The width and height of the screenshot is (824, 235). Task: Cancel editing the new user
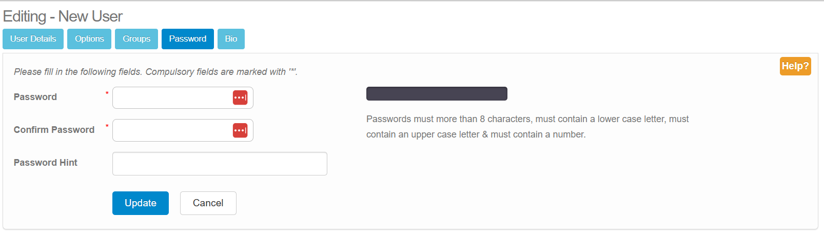click(x=208, y=203)
